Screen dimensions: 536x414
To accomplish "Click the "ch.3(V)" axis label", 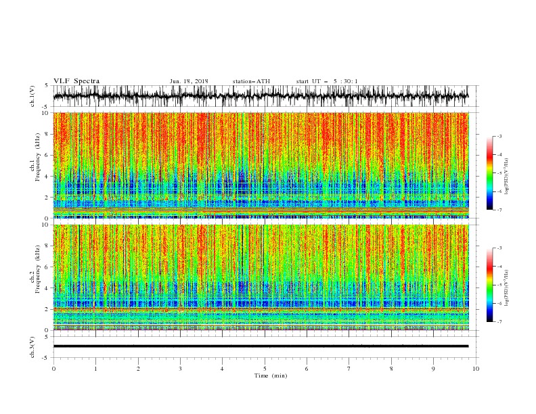I will (32, 347).
